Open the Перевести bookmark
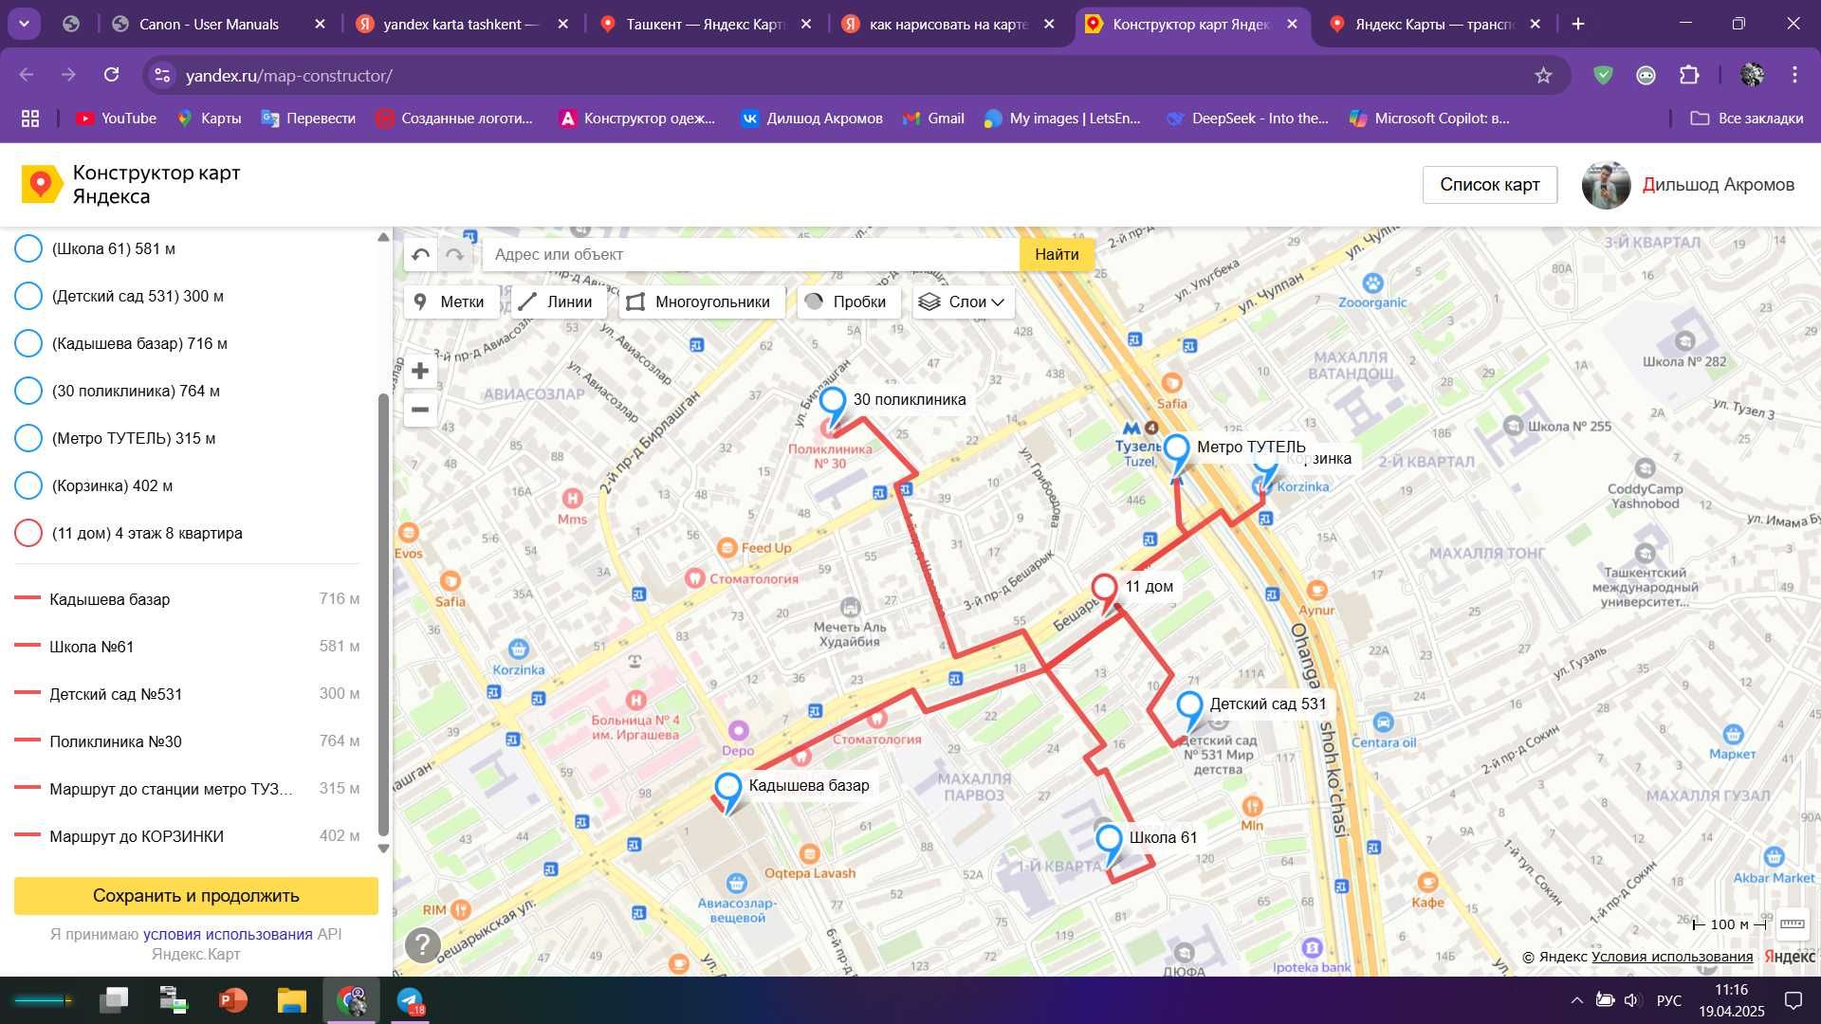1821x1024 pixels. click(309, 119)
